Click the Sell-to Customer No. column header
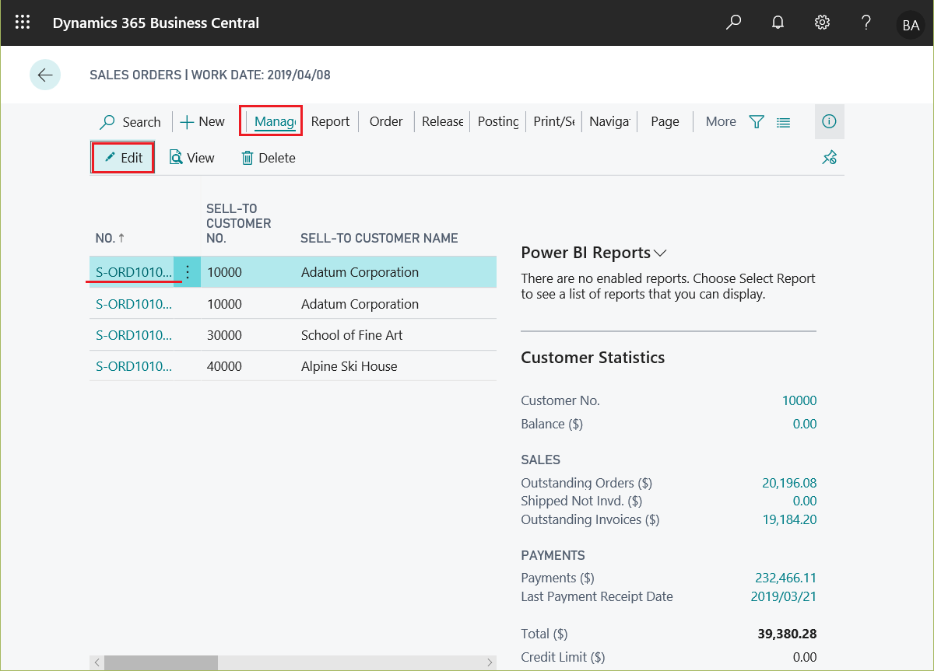The width and height of the screenshot is (934, 671). pos(239,224)
